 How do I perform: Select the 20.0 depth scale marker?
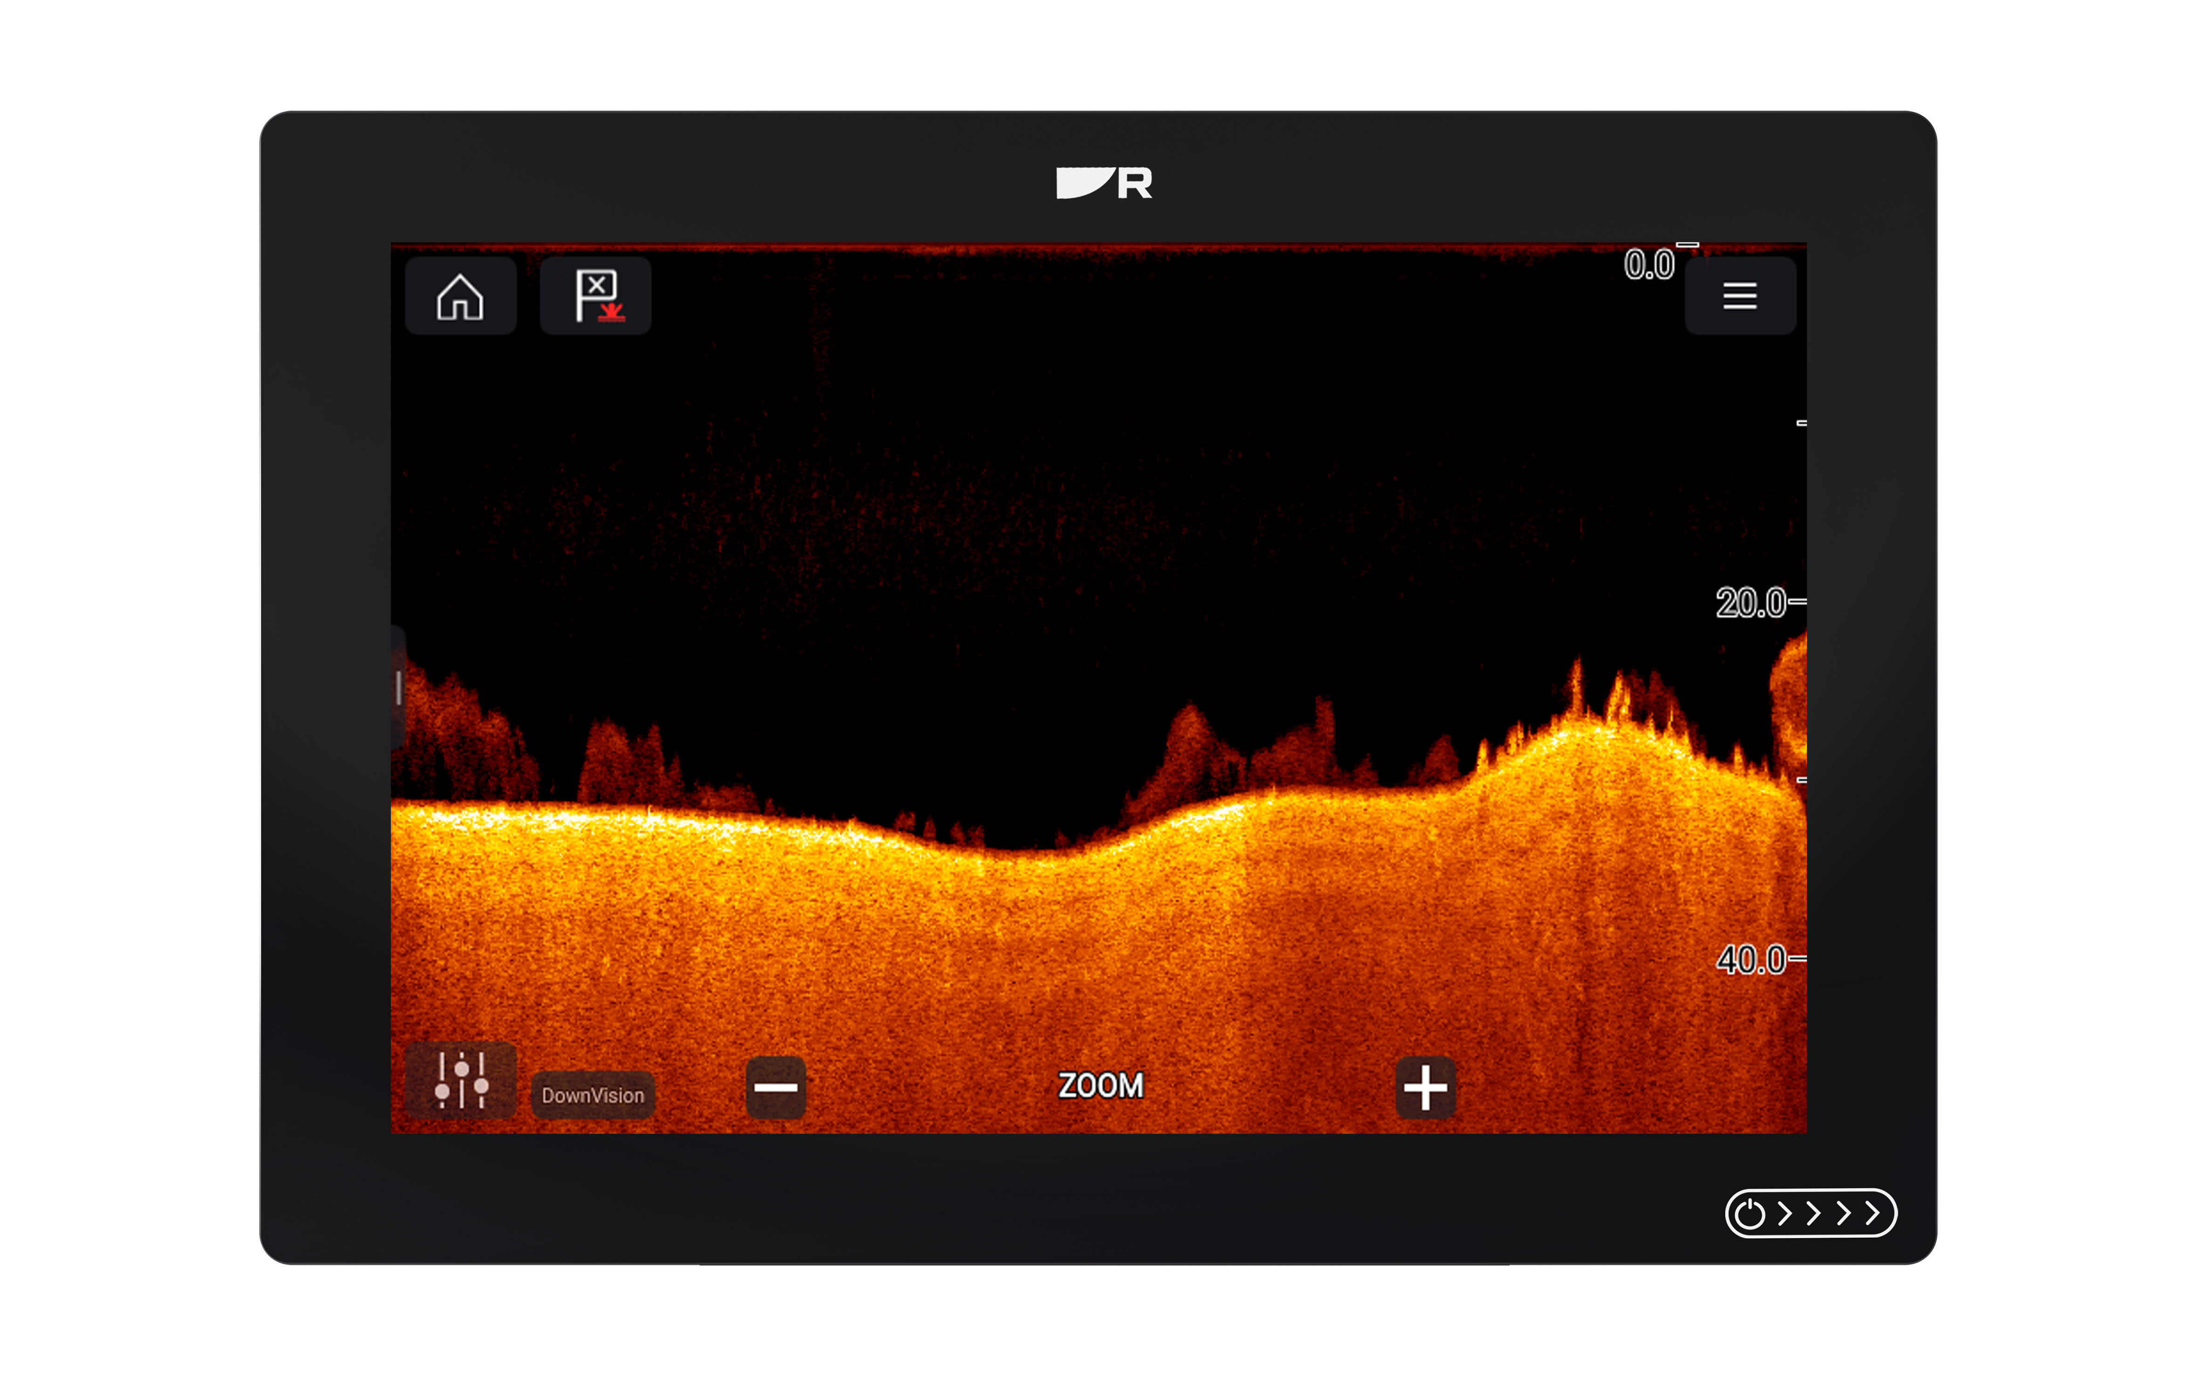click(1751, 602)
